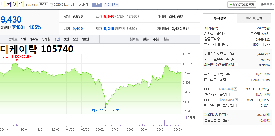The image size is (275, 136).
Task: Click help icon next to 외국인소진율(B/A)
Action: click(237, 65)
